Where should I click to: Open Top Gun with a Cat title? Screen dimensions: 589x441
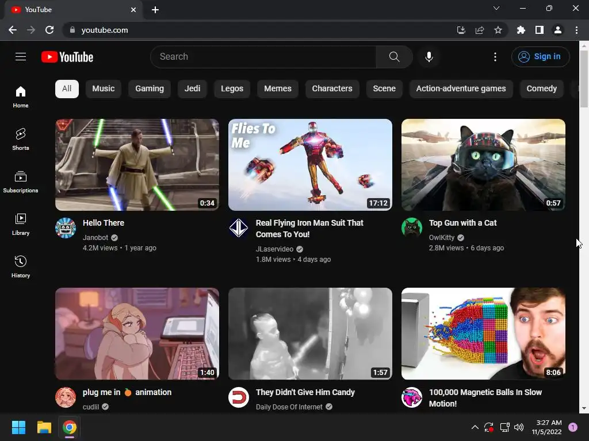point(463,223)
